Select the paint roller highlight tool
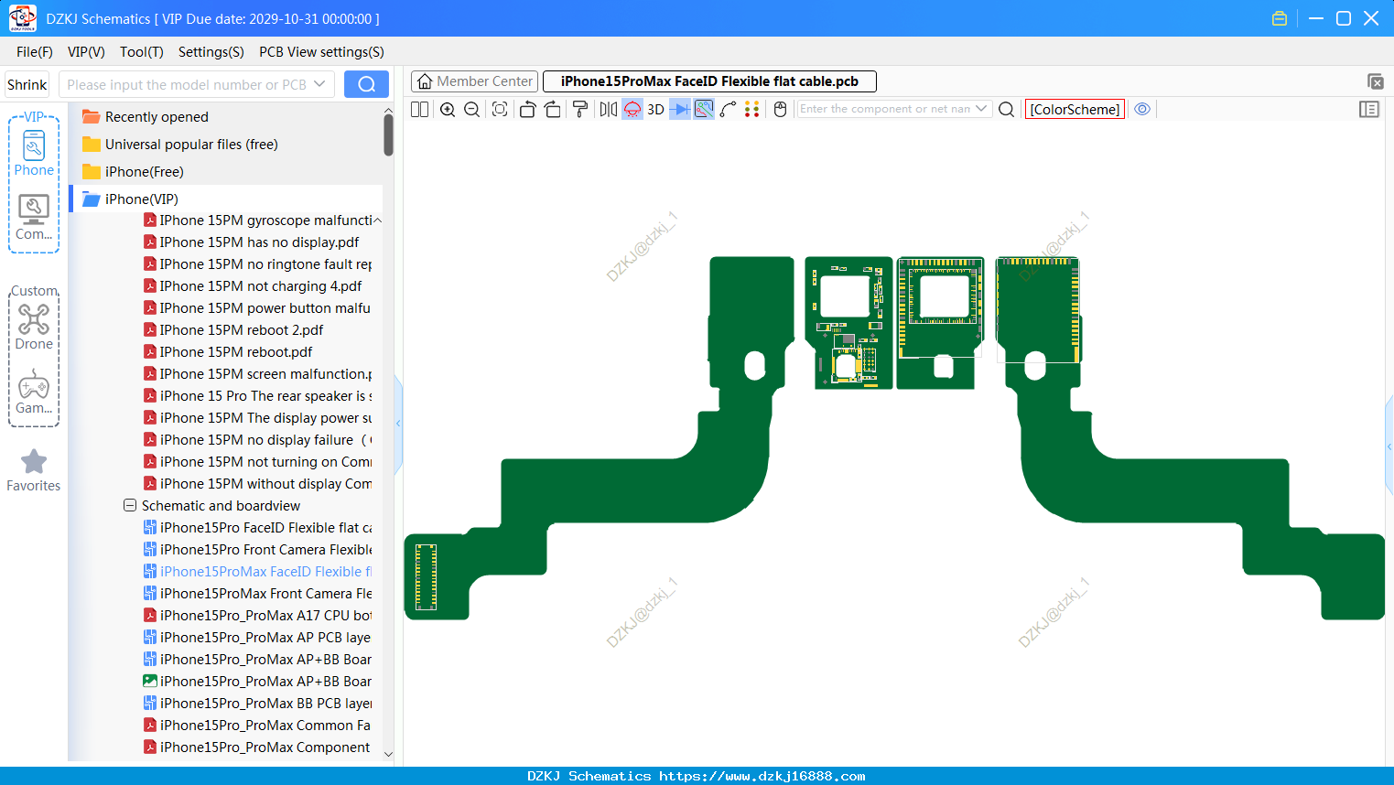Image resolution: width=1394 pixels, height=785 pixels. click(x=580, y=109)
